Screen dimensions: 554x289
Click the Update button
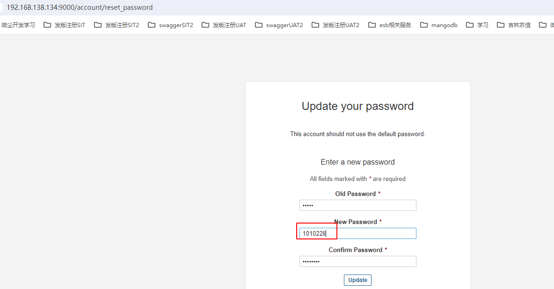358,280
